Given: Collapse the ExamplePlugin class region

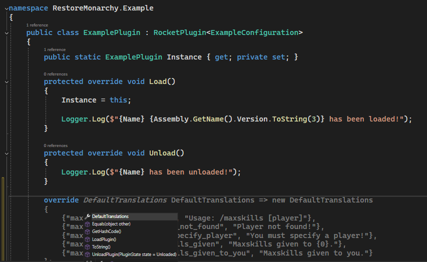Looking at the screenshot, I should 6,32.
